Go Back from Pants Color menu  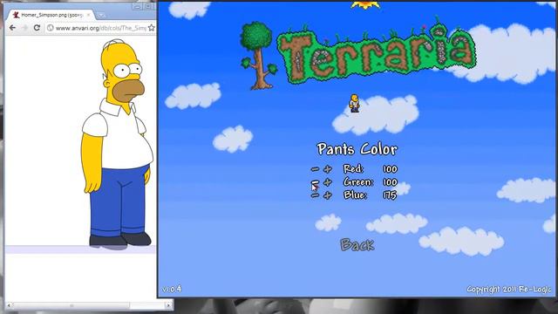[x=357, y=244]
